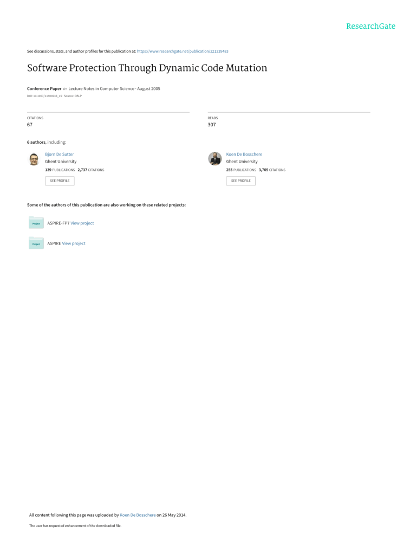Click the SEE PROFILE button for Koen De Bosschere
Image resolution: width=416 pixels, height=539 pixels.
point(240,181)
